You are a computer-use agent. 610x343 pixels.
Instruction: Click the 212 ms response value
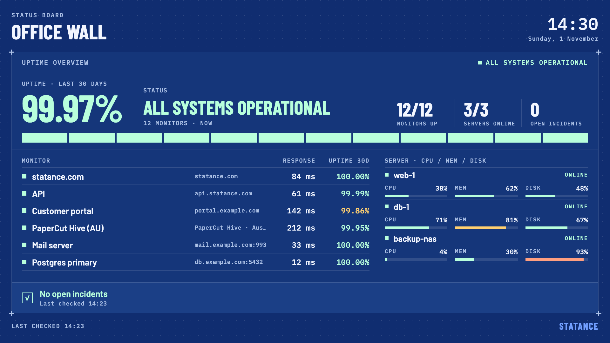pos(301,228)
